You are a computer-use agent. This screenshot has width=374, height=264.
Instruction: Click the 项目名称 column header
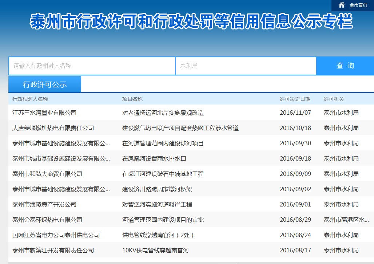point(132,99)
